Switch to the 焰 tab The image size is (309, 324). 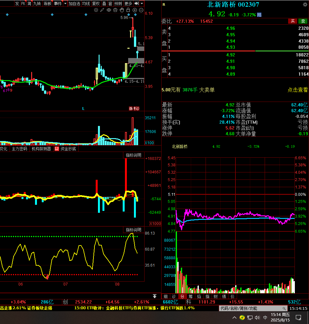199,296
